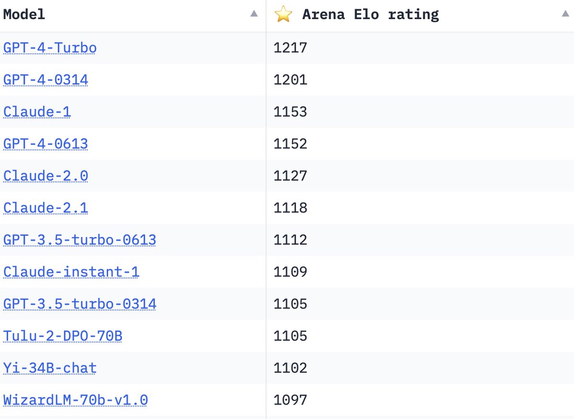
Task: Follow the Claude-1 link
Action: pyautogui.click(x=37, y=112)
